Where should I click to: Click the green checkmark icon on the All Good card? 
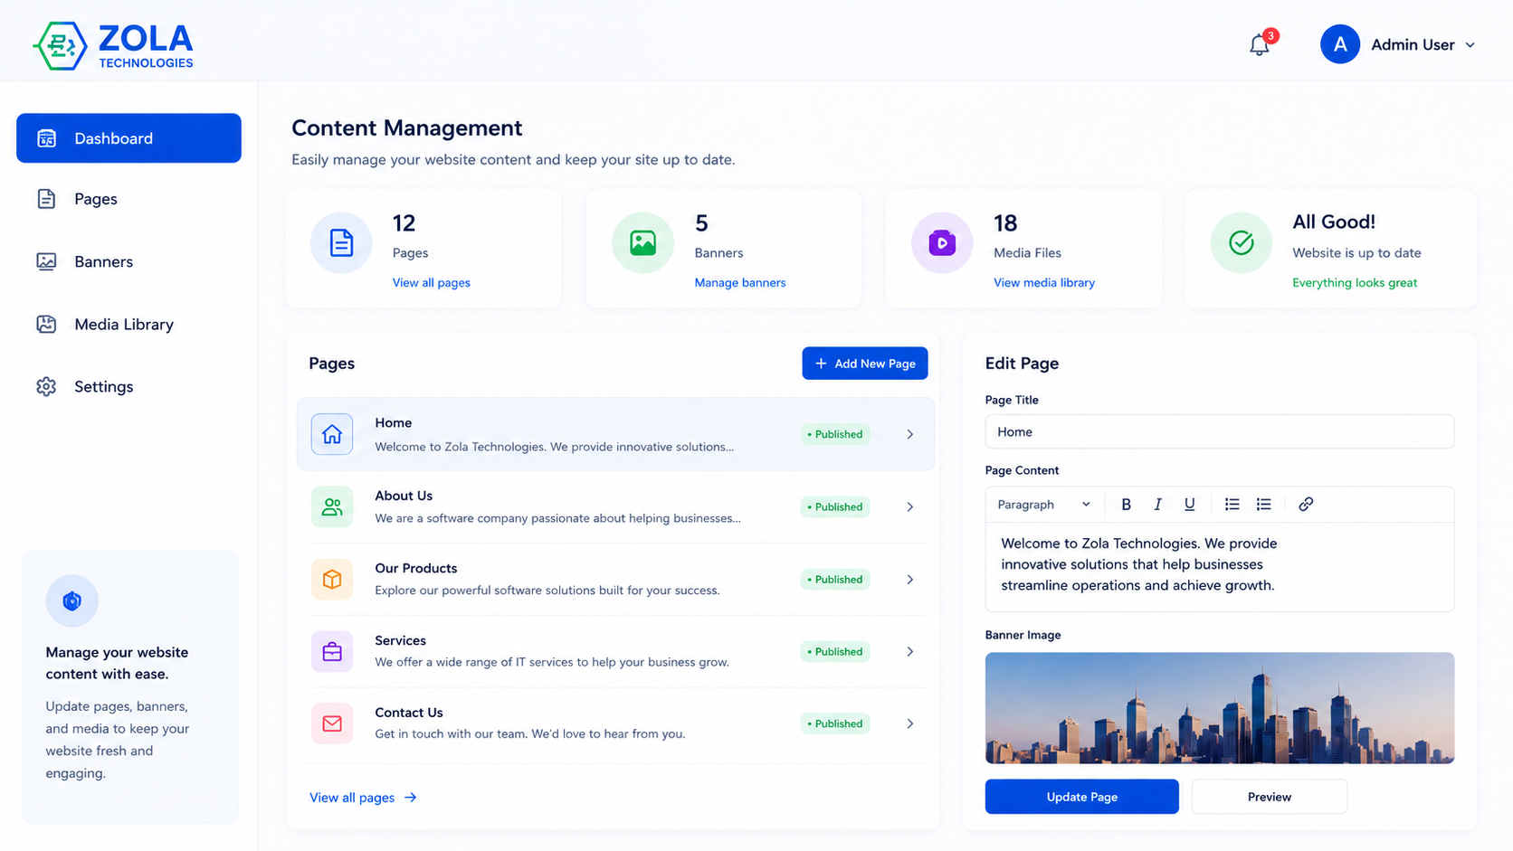[1242, 242]
